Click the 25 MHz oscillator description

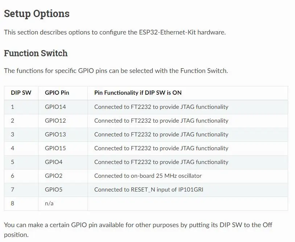click(148, 176)
